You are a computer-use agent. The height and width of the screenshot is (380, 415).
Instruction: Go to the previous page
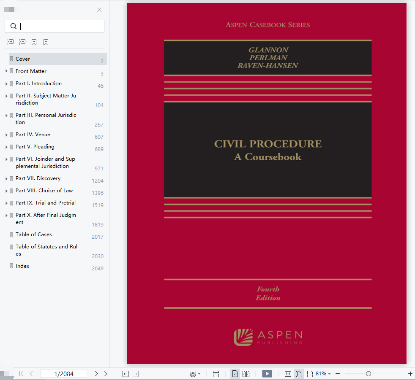(31, 374)
